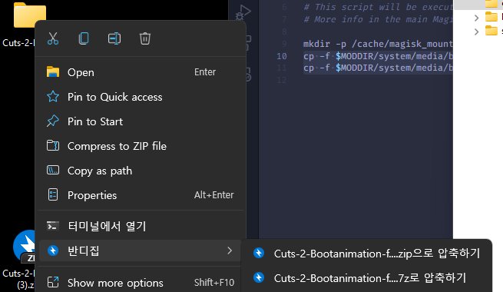Choose Pin to Start
Image resolution: width=503 pixels, height=292 pixels.
pyautogui.click(x=140, y=121)
